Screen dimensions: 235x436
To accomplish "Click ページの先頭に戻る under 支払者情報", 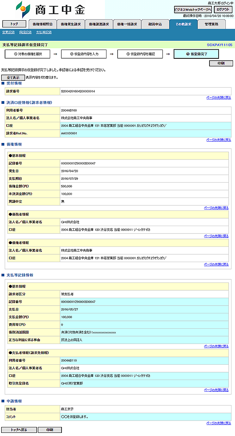I will (216, 390).
